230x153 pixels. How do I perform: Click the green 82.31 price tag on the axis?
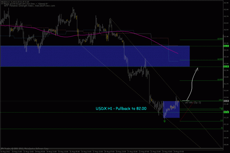pyautogui.click(x=226, y=46)
